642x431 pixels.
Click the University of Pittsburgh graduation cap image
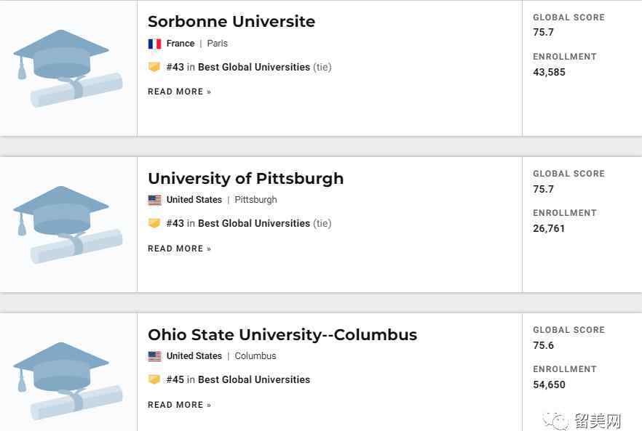68,225
